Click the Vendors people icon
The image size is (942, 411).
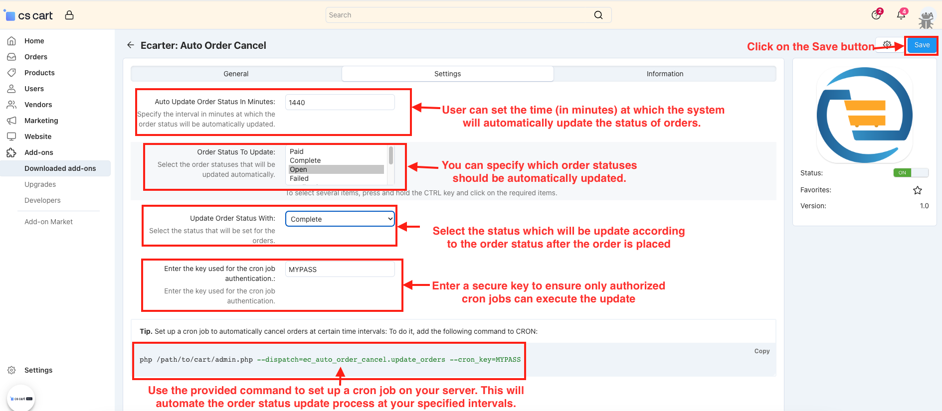[11, 105]
